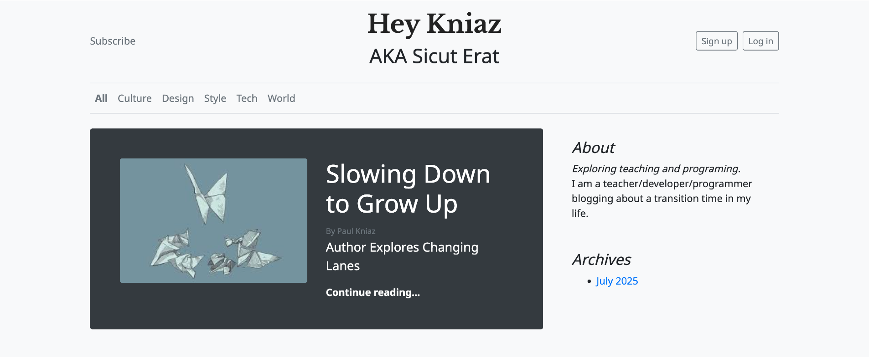Click the Exploring teaching and programing text
The height and width of the screenshot is (357, 869).
tap(656, 169)
